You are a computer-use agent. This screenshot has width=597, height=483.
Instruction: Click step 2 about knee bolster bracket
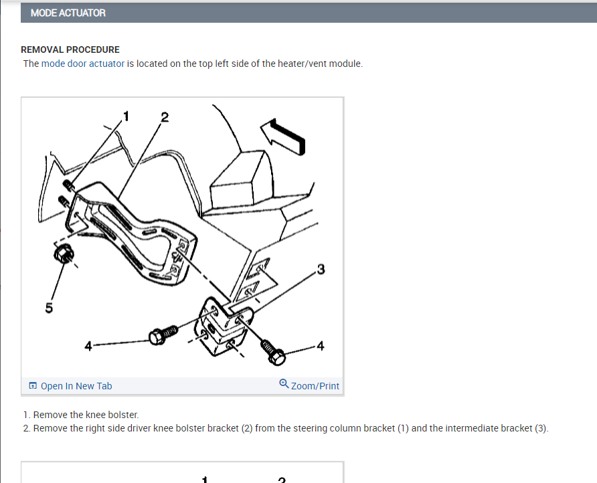286,429
